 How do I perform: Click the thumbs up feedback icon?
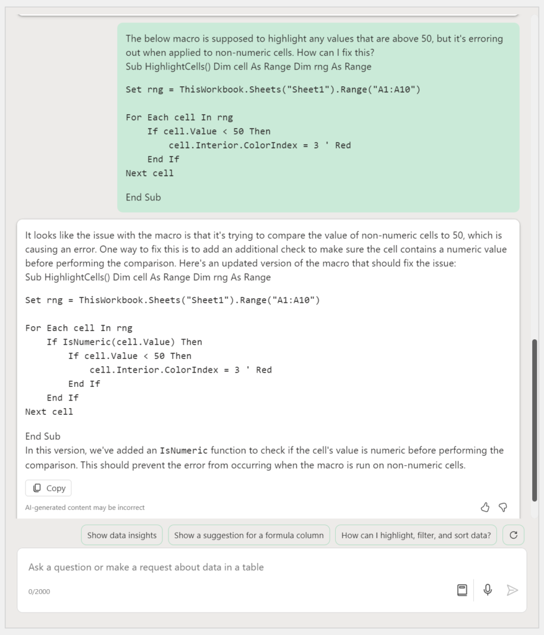click(x=485, y=507)
